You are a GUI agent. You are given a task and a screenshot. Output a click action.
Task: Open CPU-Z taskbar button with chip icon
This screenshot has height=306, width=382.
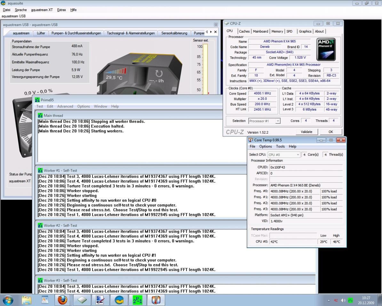pos(82,300)
